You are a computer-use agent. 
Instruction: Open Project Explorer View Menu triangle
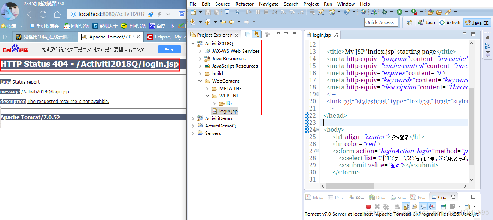[278, 34]
